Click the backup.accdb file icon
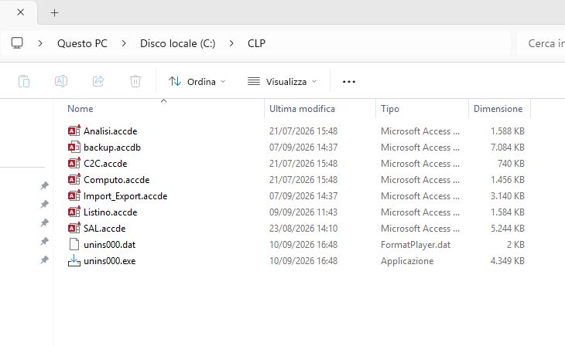 pyautogui.click(x=74, y=147)
